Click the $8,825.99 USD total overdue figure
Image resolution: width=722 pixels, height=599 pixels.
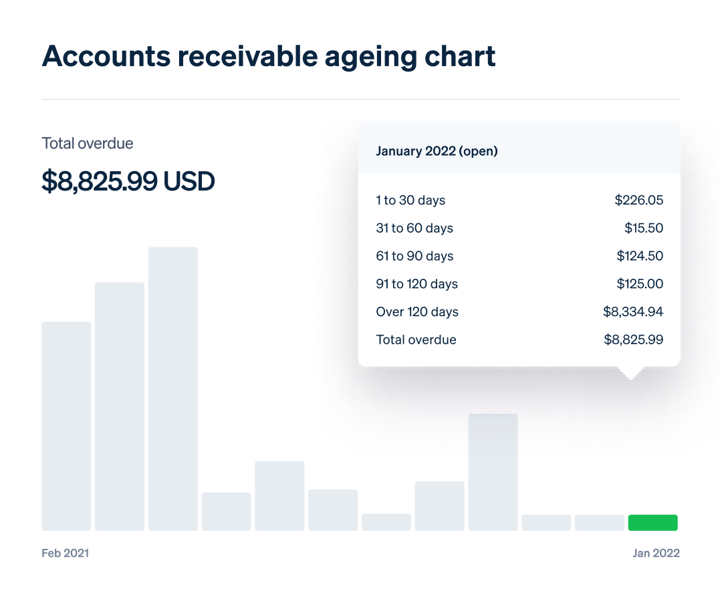(x=128, y=181)
